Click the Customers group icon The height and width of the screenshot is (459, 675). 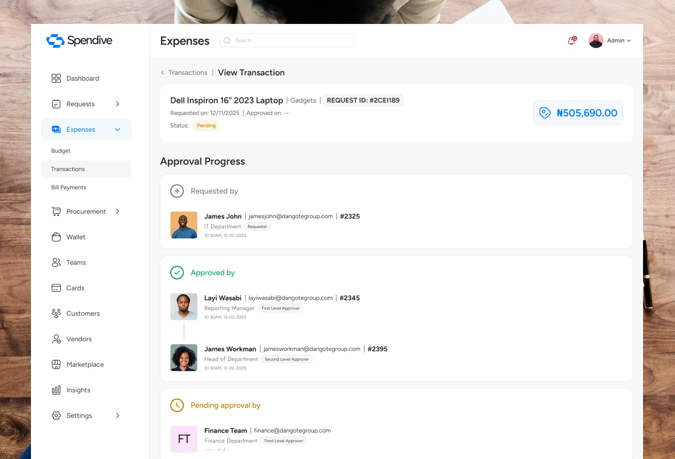coord(56,313)
